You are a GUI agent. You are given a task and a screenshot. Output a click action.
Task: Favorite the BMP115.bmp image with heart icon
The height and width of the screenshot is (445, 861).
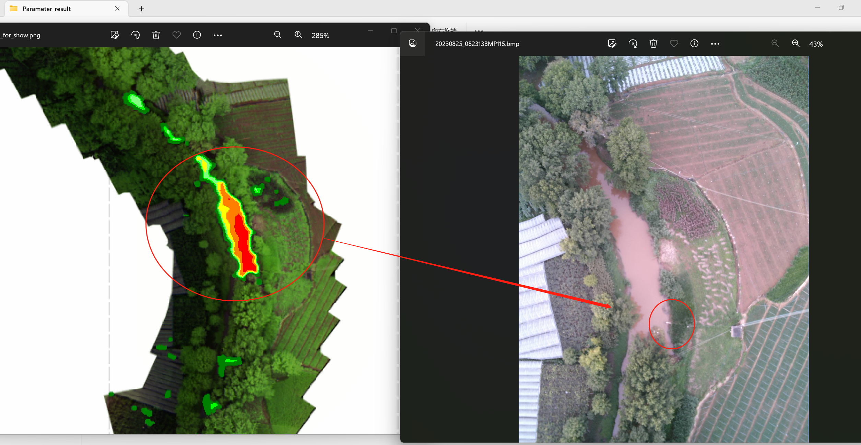tap(674, 44)
